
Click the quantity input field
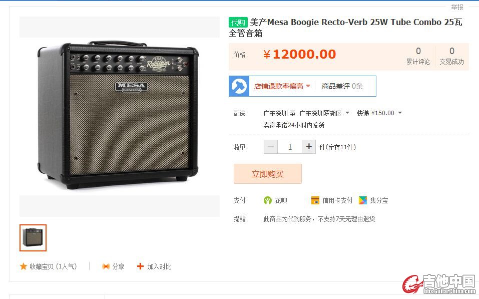click(x=290, y=147)
